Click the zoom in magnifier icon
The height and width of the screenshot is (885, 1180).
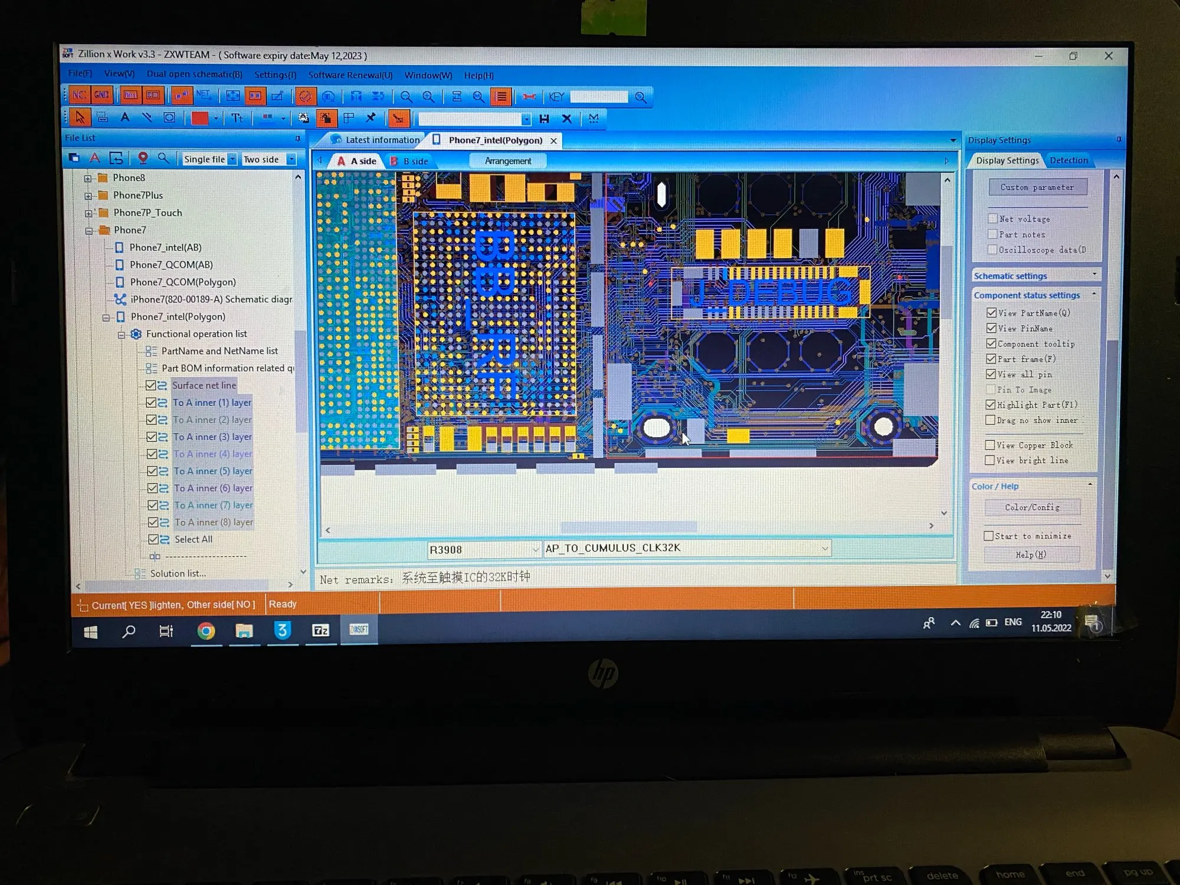[429, 97]
